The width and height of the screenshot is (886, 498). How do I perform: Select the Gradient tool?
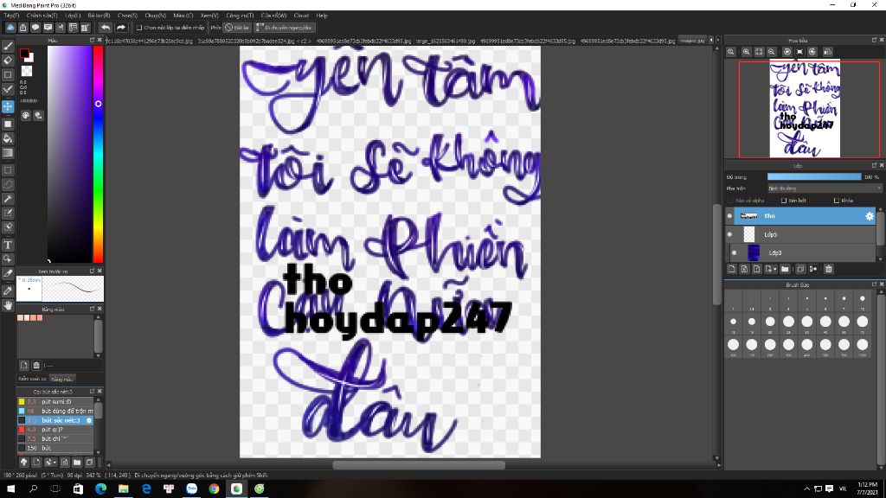click(8, 153)
